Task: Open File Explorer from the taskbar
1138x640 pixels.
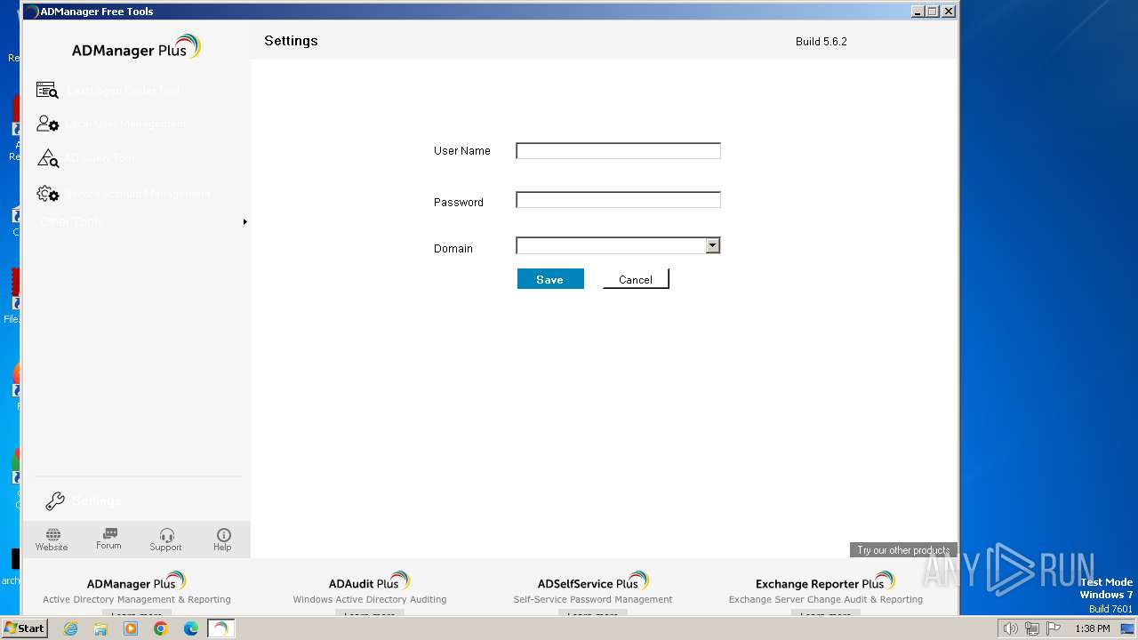Action: pos(100,628)
